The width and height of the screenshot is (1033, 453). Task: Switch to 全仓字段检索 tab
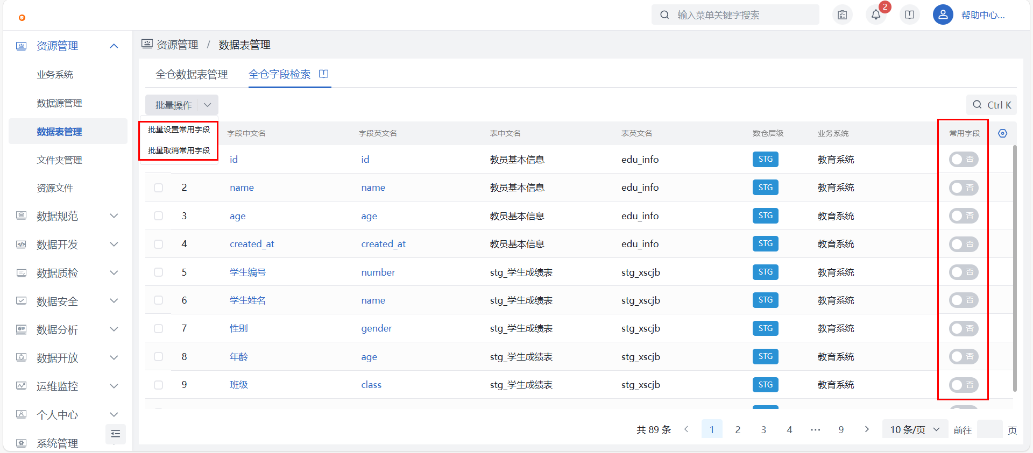click(x=280, y=74)
